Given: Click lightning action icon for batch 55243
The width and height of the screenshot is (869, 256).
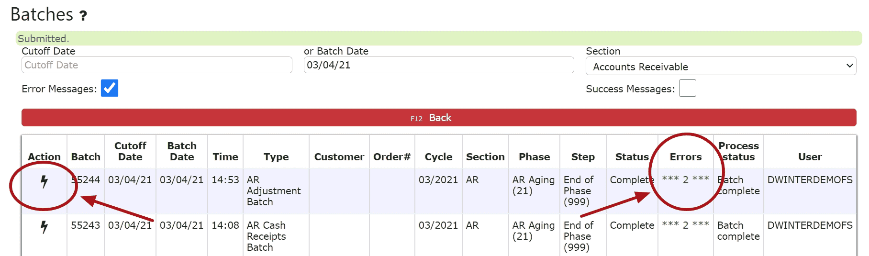Looking at the screenshot, I should click(x=44, y=227).
